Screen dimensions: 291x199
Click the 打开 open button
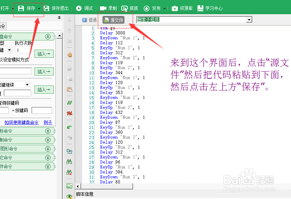pos(5,8)
